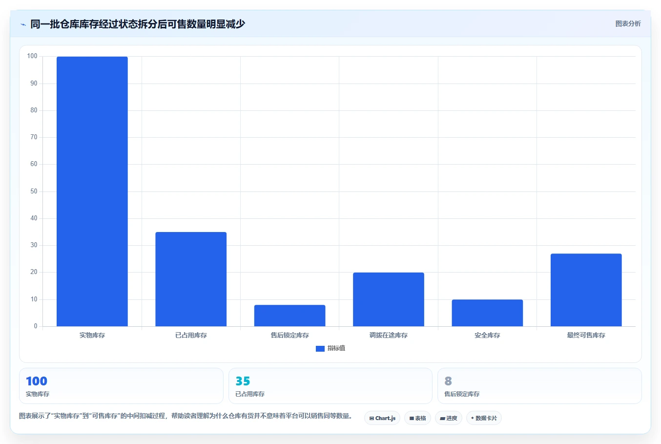Select the Chart.js tag chip
The image size is (661, 444).
(382, 418)
